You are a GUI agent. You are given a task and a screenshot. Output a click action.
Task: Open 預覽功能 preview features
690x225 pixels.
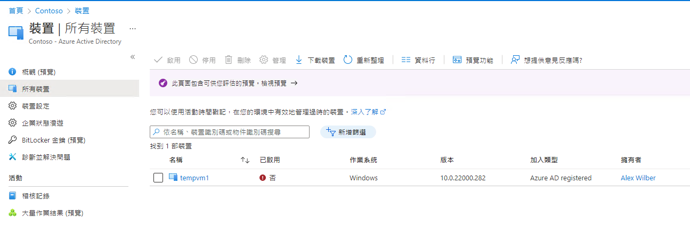tap(473, 60)
